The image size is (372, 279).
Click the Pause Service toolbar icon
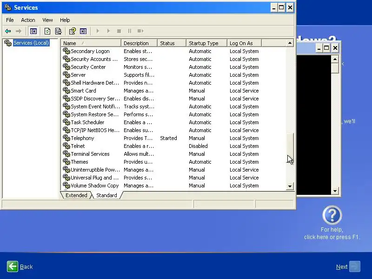click(130, 31)
